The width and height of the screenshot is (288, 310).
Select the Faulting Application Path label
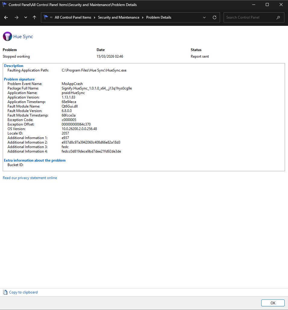point(28,70)
